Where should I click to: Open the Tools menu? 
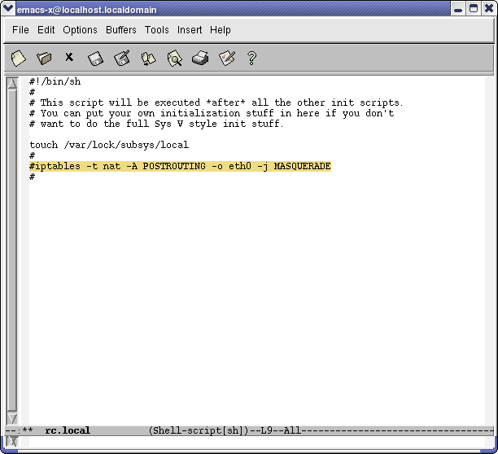(x=157, y=30)
